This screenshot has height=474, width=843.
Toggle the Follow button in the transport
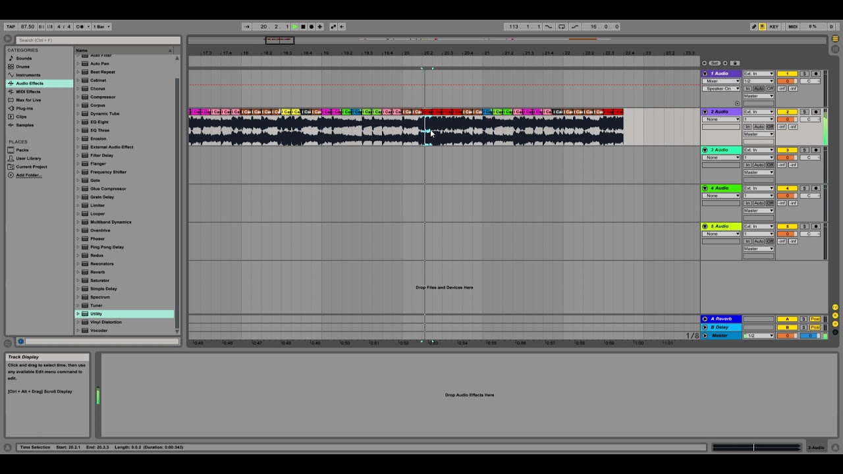click(247, 26)
